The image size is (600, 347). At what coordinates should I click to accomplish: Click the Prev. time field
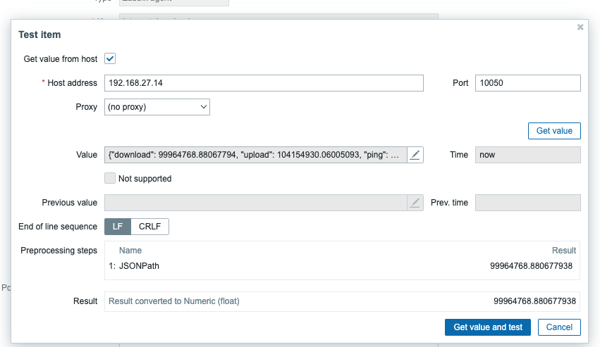527,203
